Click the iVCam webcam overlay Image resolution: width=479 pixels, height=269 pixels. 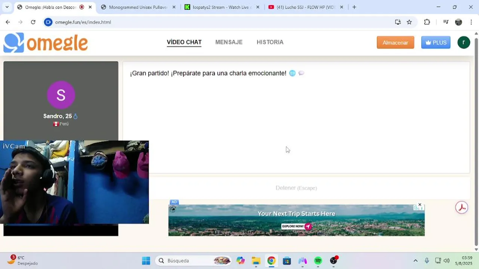74,182
